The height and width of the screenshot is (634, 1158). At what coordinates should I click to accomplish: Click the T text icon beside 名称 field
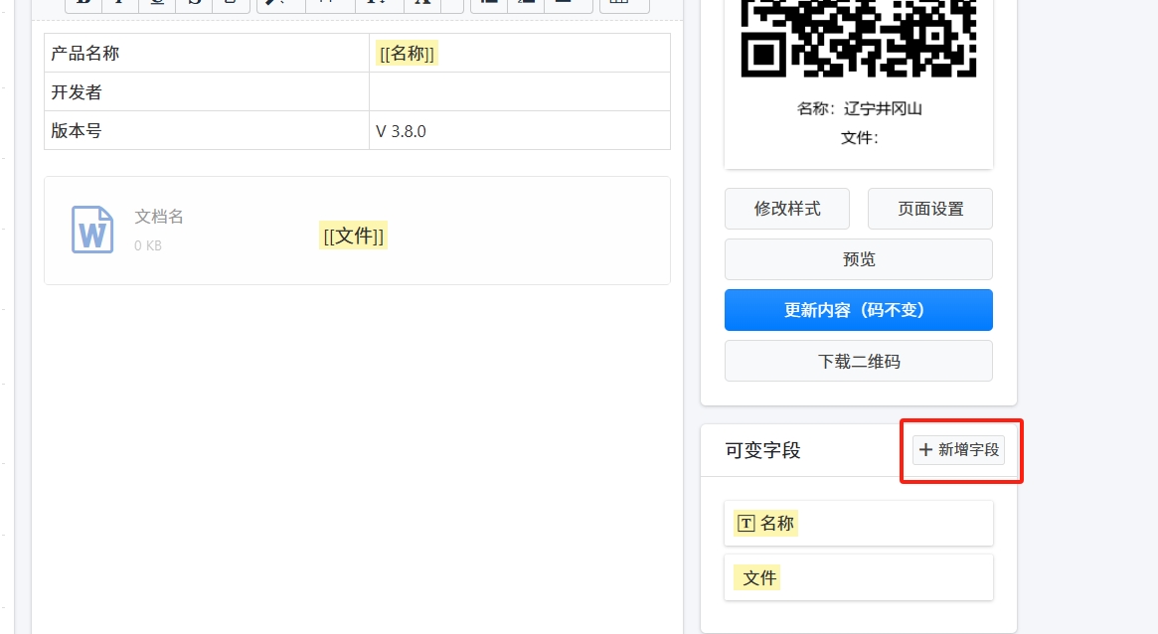click(745, 523)
